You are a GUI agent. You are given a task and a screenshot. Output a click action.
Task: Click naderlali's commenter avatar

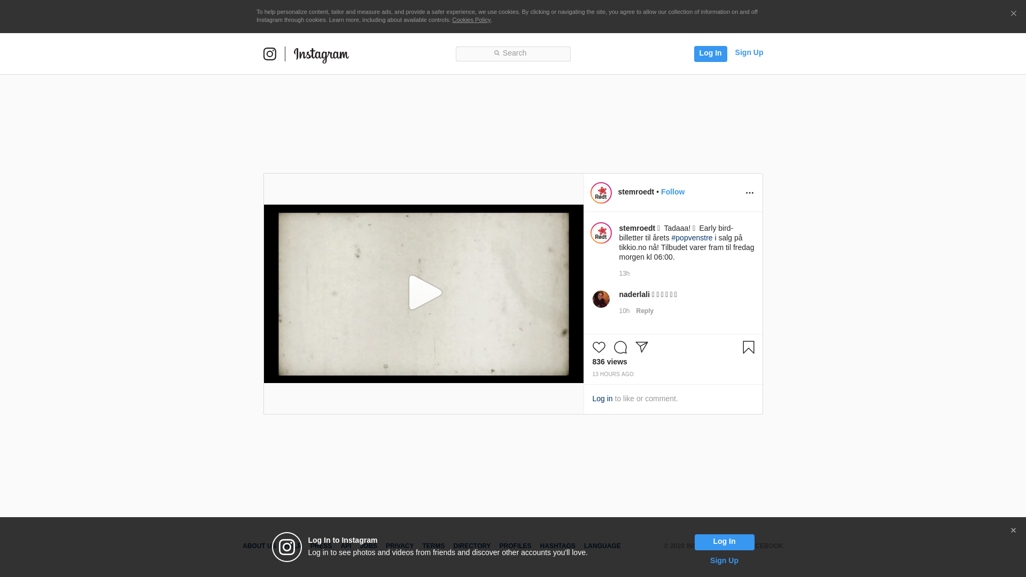(x=601, y=299)
